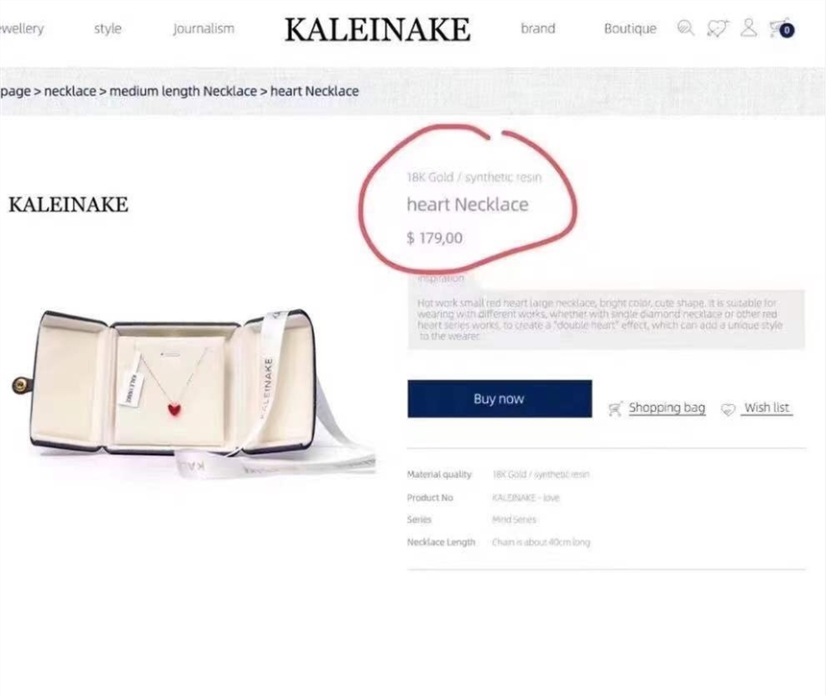This screenshot has width=826, height=695.
Task: Click the heart wishlist icon in header
Action: 717,28
